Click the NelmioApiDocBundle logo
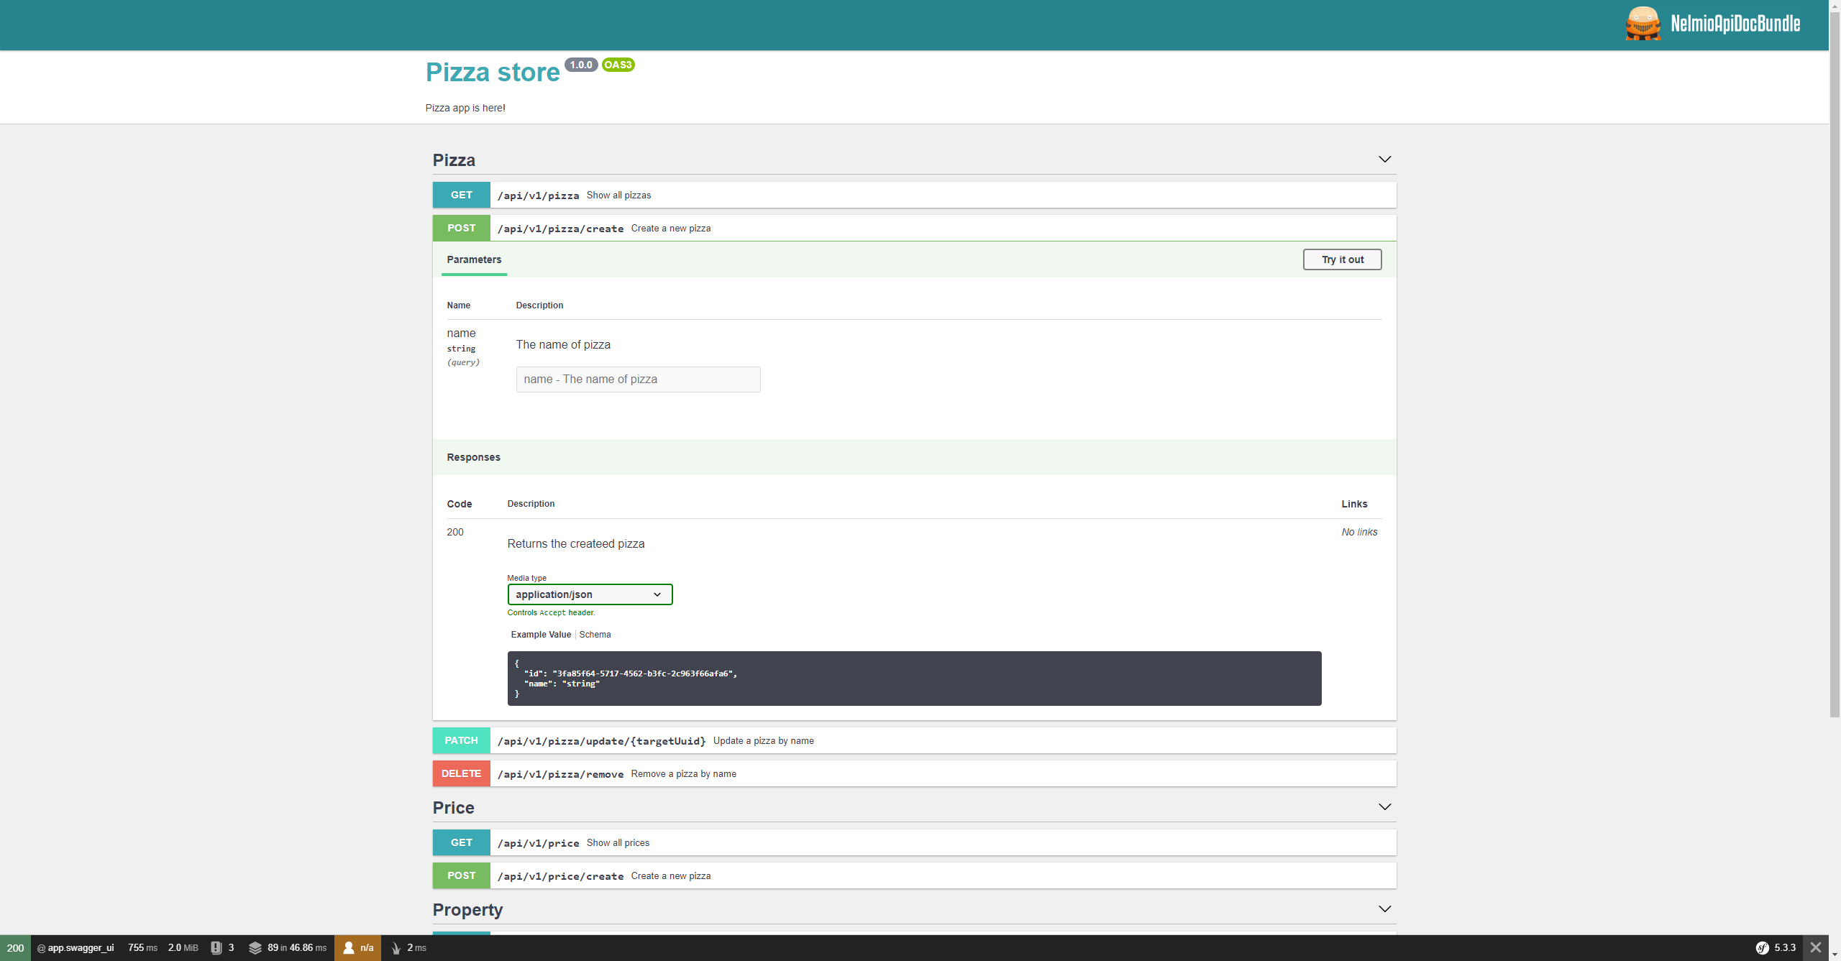This screenshot has width=1841, height=961. (x=1712, y=24)
